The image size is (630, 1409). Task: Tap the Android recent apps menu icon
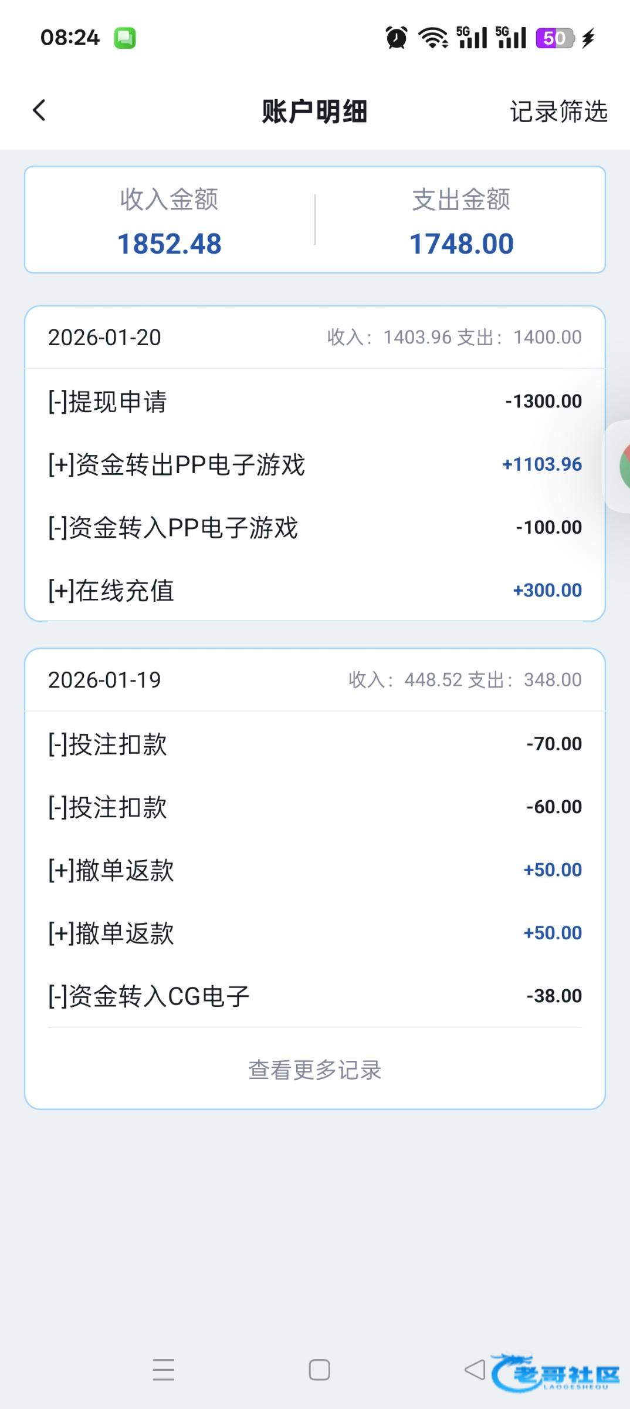163,1370
